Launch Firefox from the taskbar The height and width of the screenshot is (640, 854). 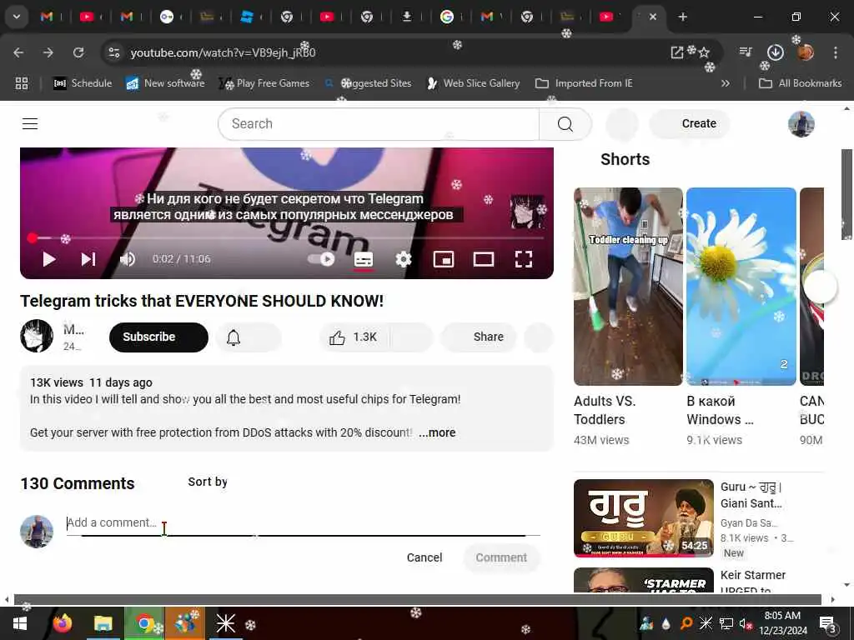[x=62, y=623]
